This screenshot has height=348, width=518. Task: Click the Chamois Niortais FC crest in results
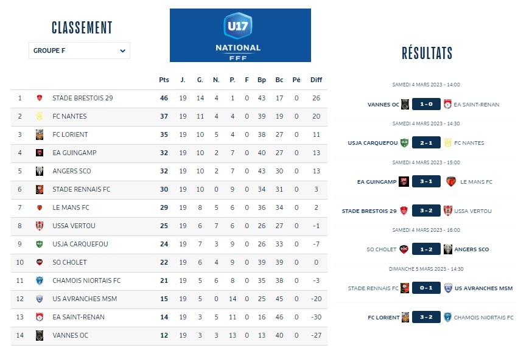(447, 317)
